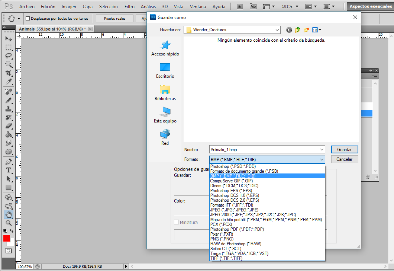Toggle Quick Mask mode in the toolbox

coord(9,251)
